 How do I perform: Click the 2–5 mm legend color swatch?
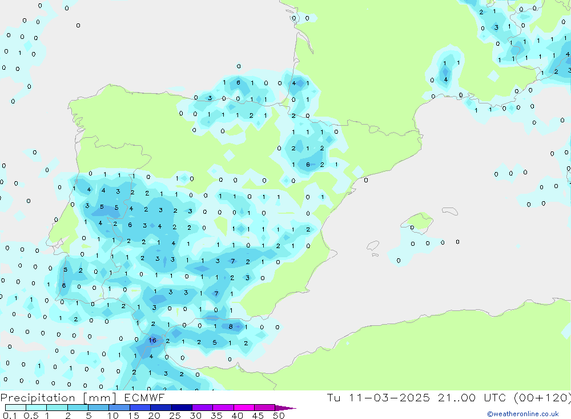78,408
